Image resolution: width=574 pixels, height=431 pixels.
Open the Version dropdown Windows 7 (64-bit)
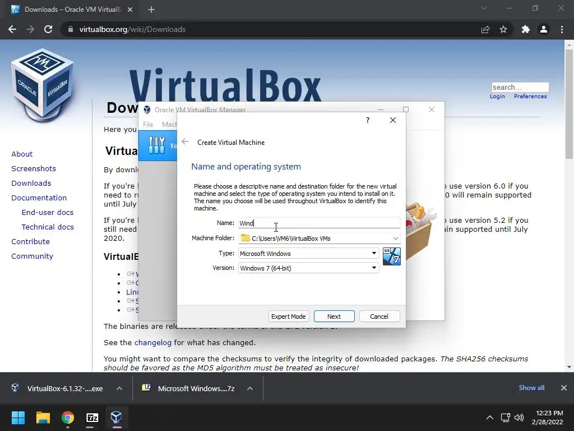click(x=309, y=268)
